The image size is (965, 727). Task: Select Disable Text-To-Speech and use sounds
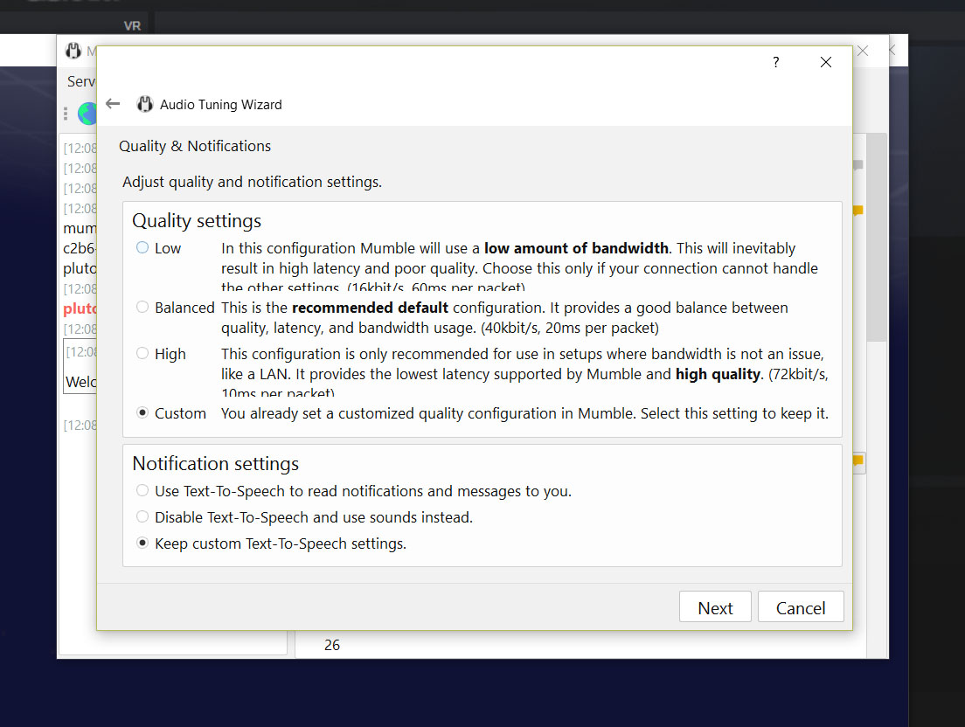[x=142, y=516]
